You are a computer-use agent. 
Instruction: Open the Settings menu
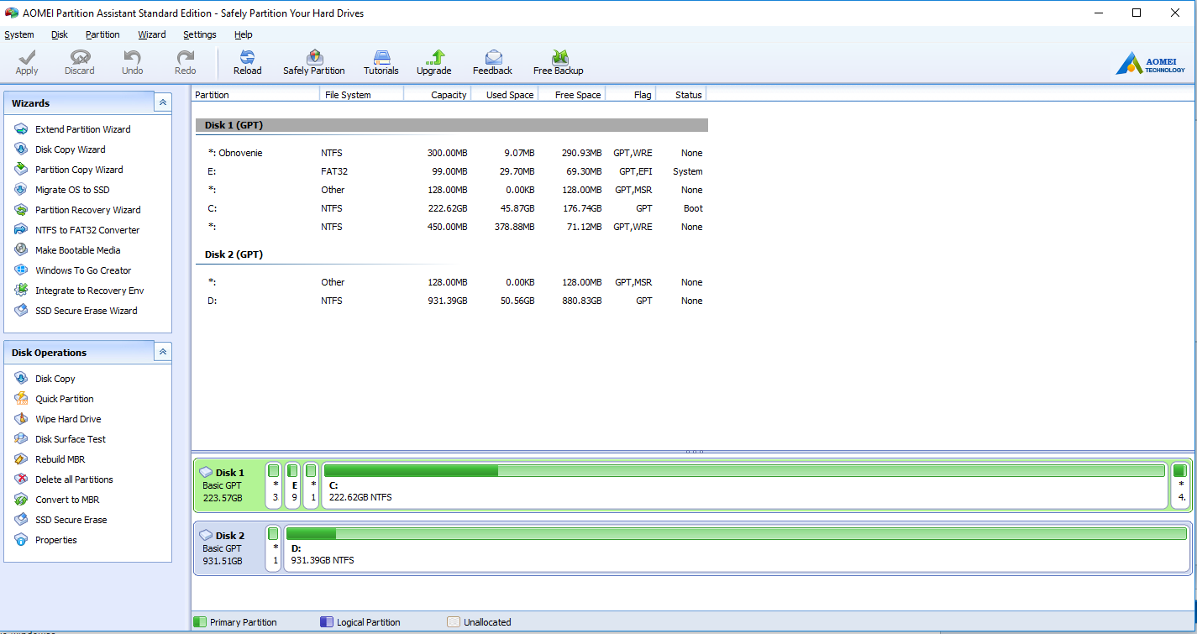(x=200, y=34)
